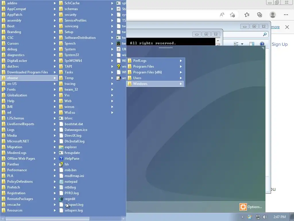Open the mib.bin file
This screenshot has height=221, width=294.
coord(70,170)
